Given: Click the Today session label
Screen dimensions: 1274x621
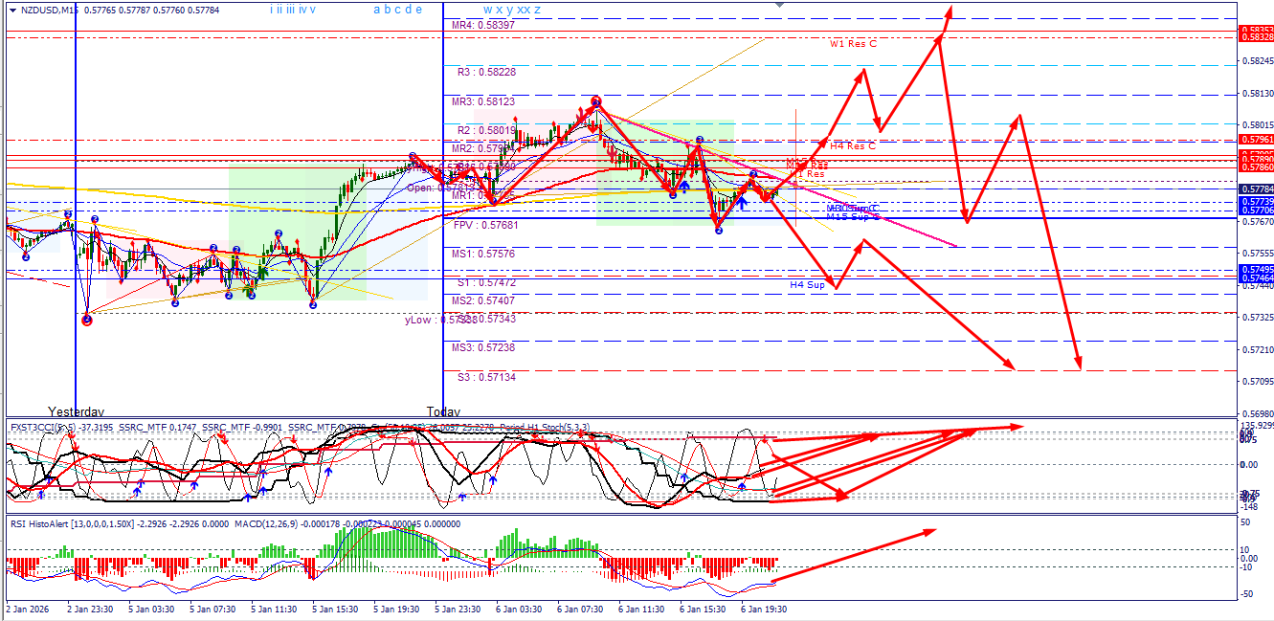Looking at the screenshot, I should pyautogui.click(x=442, y=410).
